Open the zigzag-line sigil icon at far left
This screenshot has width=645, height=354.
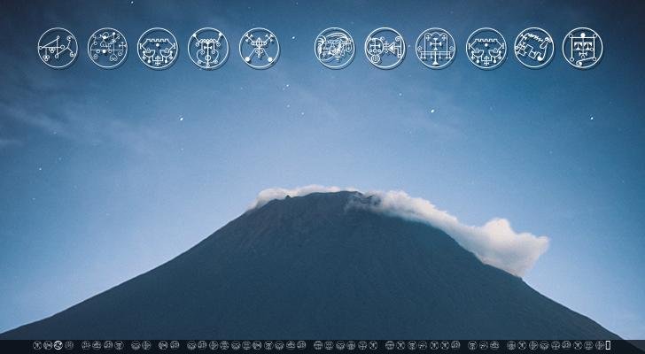58,48
